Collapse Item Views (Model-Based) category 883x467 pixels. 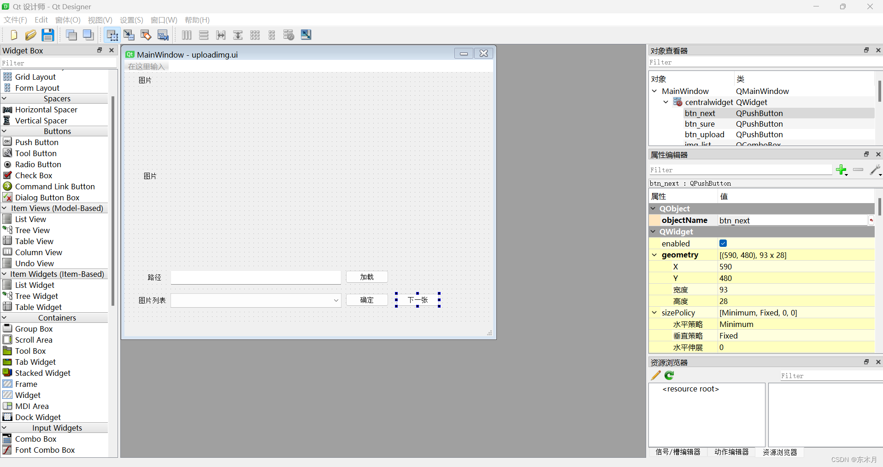point(4,208)
